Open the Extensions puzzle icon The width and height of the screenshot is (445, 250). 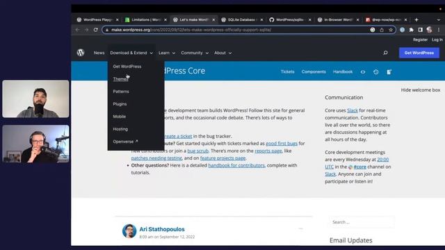pyautogui.click(x=411, y=30)
